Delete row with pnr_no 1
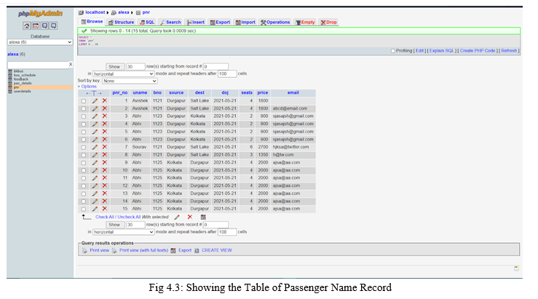Image resolution: width=538 pixels, height=299 pixels. [x=105, y=101]
